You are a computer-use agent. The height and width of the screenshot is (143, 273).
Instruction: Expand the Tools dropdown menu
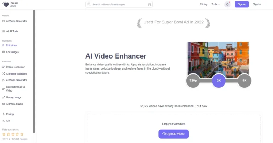tap(215, 4)
